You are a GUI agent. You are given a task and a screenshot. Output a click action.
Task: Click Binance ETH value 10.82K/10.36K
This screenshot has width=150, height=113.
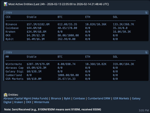96,24
